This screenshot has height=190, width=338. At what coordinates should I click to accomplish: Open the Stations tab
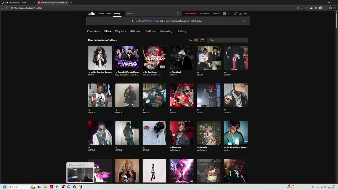(x=150, y=31)
